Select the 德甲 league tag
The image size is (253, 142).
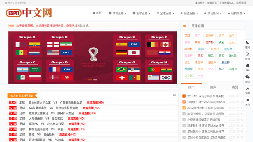click(221, 36)
